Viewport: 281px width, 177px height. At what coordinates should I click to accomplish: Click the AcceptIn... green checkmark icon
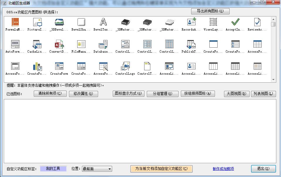(x=235, y=22)
